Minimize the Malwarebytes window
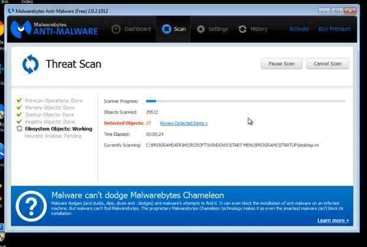Screen dimensions: 367x247 (324, 11)
